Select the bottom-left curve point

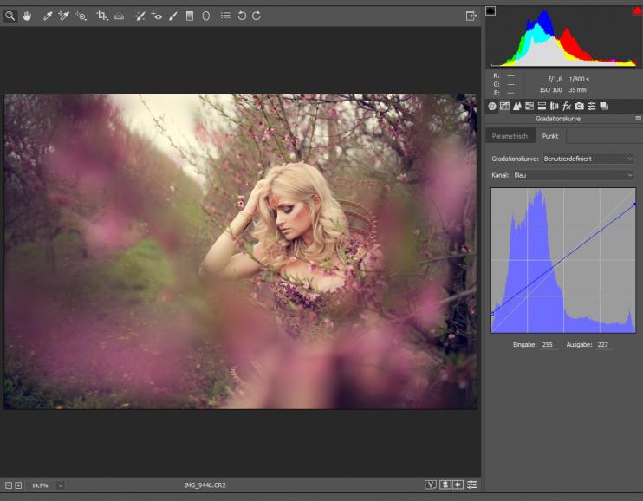[x=492, y=314]
